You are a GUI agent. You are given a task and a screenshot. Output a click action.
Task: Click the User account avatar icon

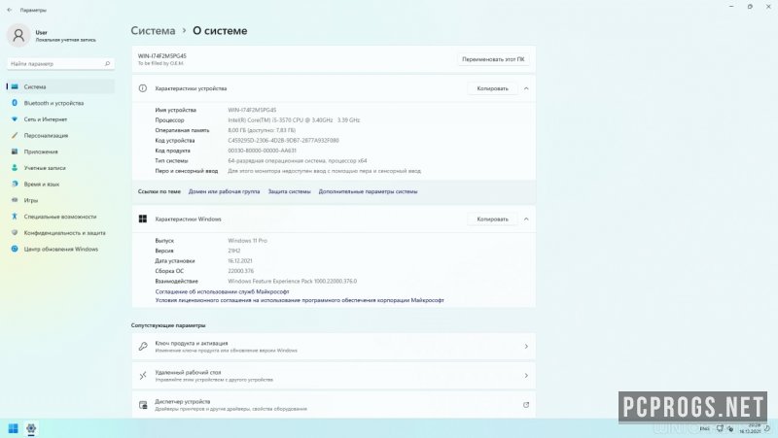18,35
